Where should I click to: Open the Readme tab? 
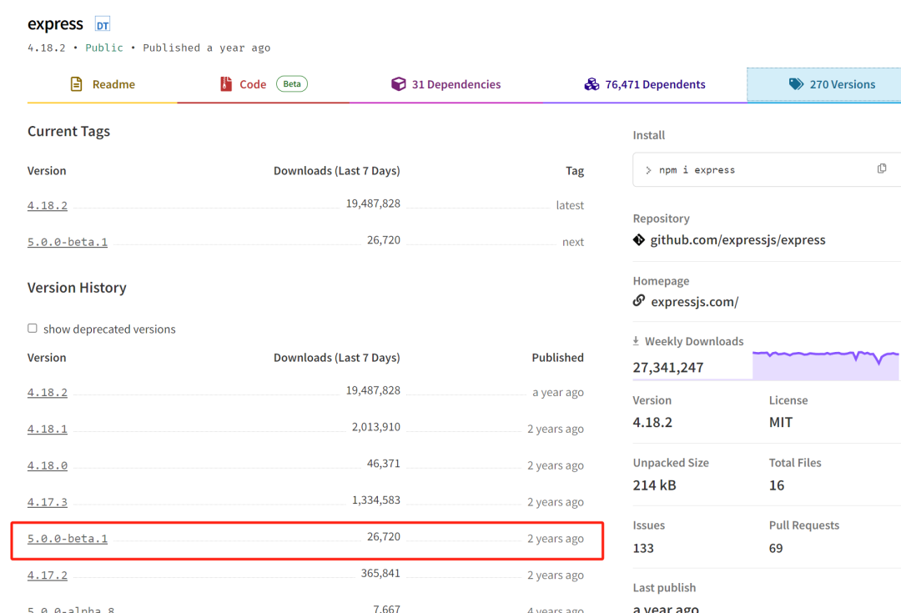pos(103,84)
